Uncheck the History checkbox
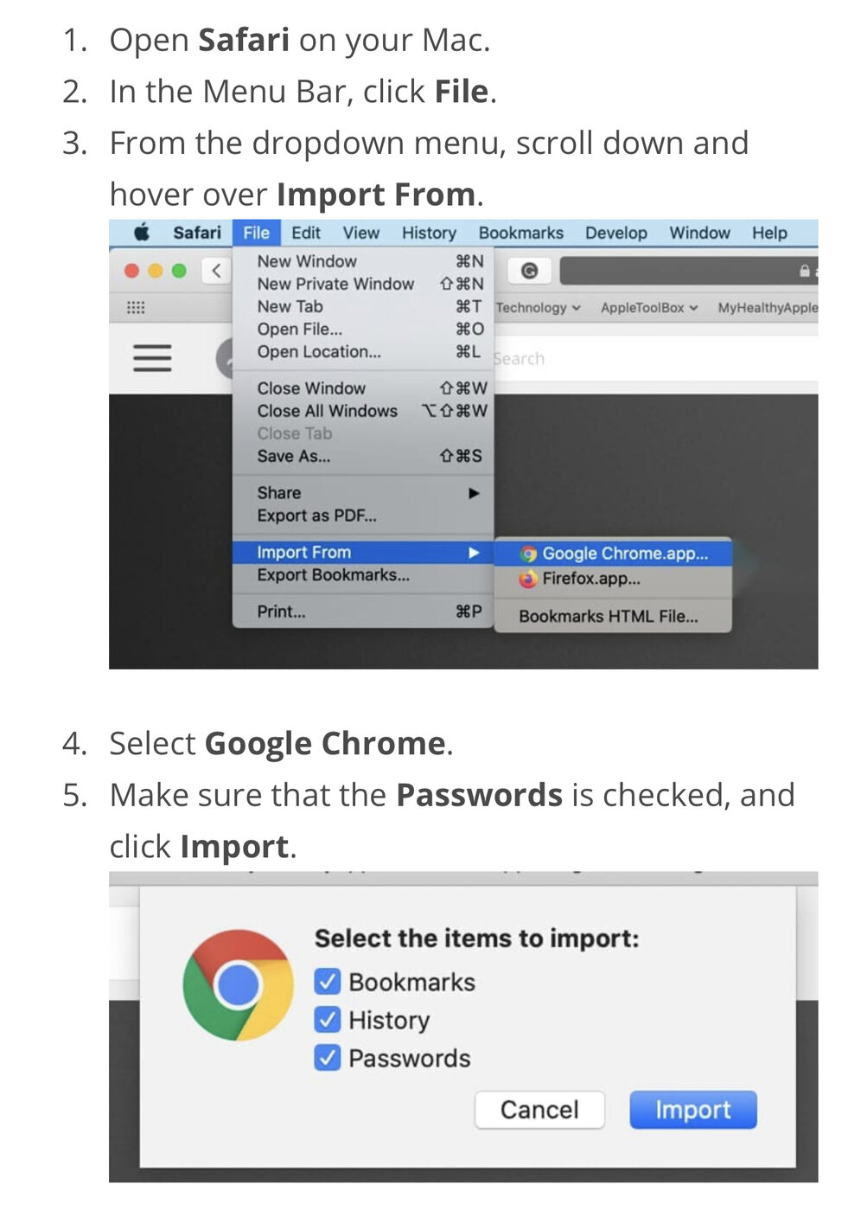The height and width of the screenshot is (1211, 848). [328, 1020]
